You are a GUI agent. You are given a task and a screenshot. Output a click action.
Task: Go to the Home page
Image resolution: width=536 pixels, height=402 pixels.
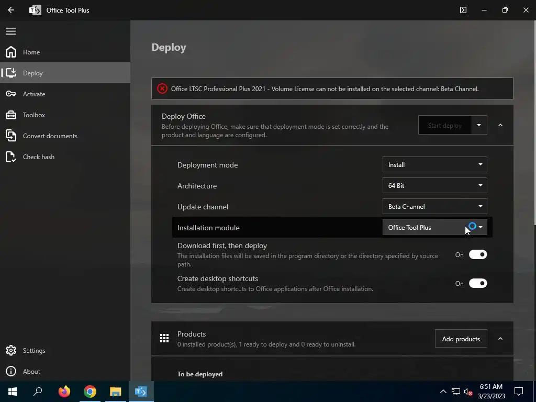65,52
